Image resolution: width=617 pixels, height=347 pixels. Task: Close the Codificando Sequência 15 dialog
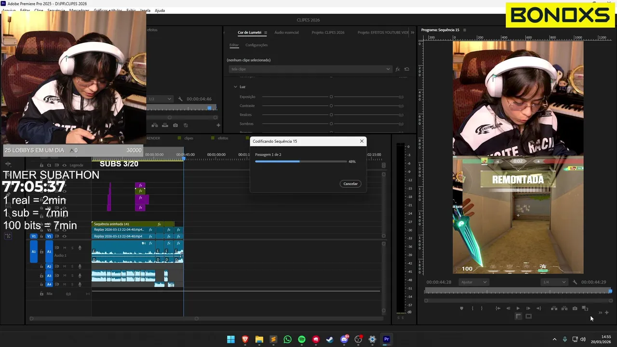pos(362,141)
